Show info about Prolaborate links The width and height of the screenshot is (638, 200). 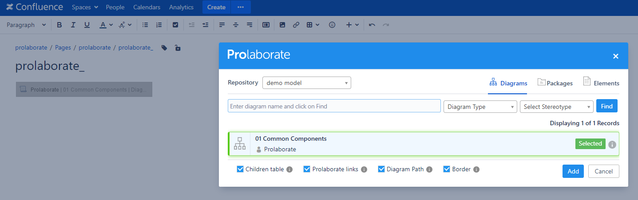pyautogui.click(x=364, y=169)
